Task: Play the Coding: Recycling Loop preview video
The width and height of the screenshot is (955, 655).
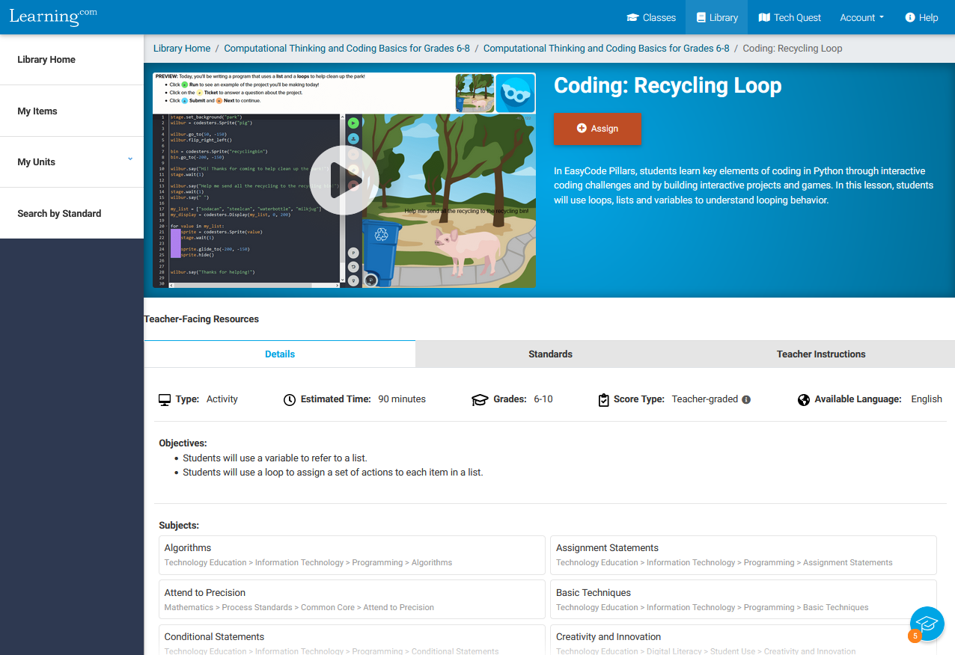Action: 344,179
